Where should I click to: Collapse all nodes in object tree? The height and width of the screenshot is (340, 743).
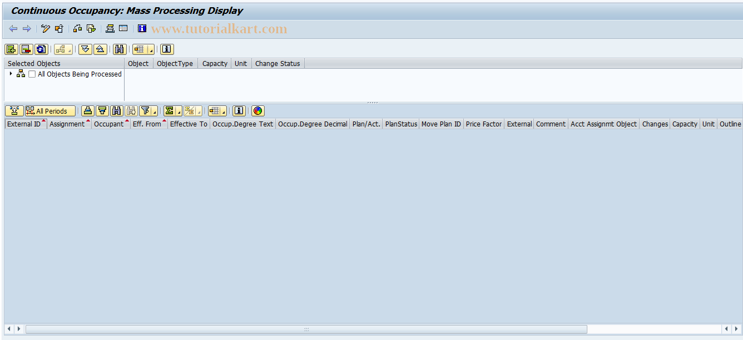pyautogui.click(x=100, y=49)
